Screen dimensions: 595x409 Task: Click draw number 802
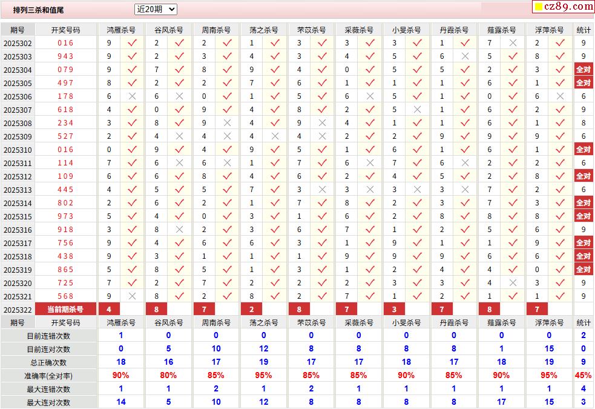click(65, 203)
